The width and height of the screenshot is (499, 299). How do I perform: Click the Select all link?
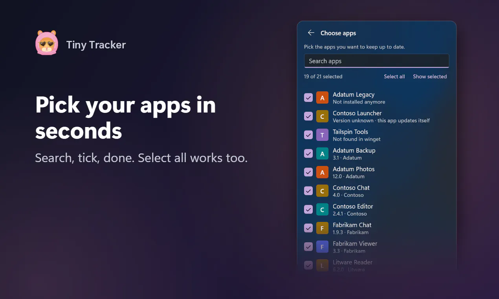[394, 76]
